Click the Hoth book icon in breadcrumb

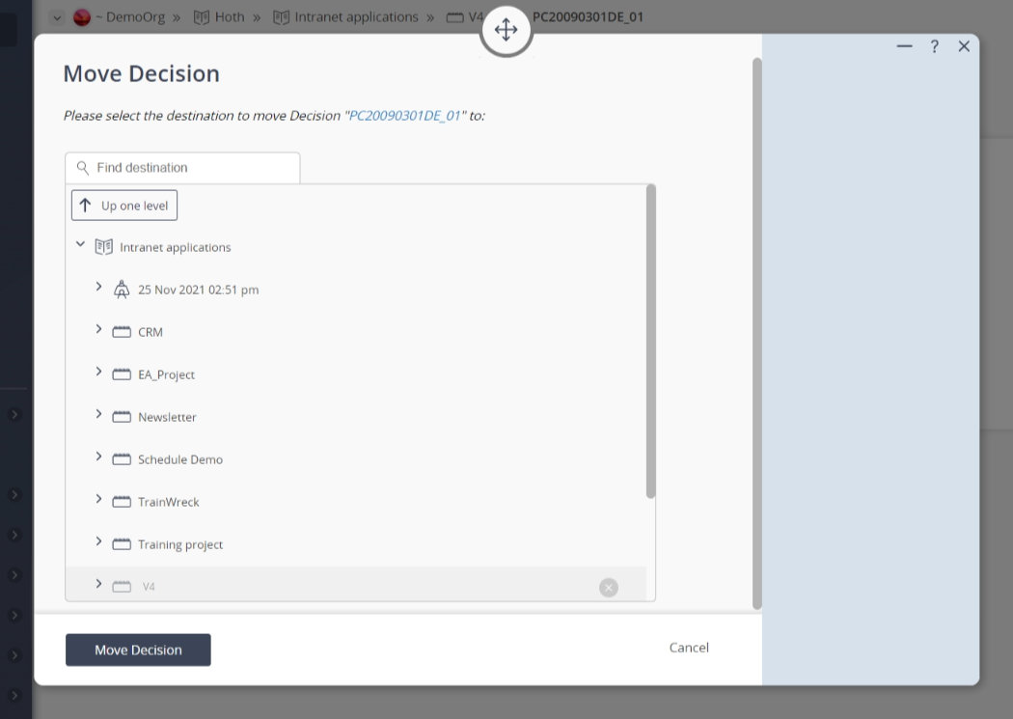[x=202, y=17]
